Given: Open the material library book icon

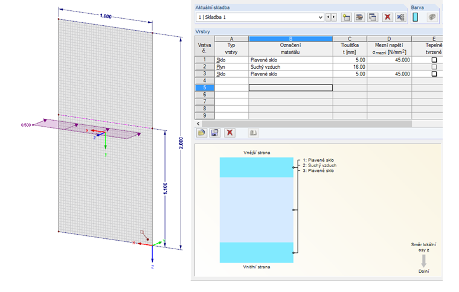Looking at the screenshot, I should click(253, 133).
